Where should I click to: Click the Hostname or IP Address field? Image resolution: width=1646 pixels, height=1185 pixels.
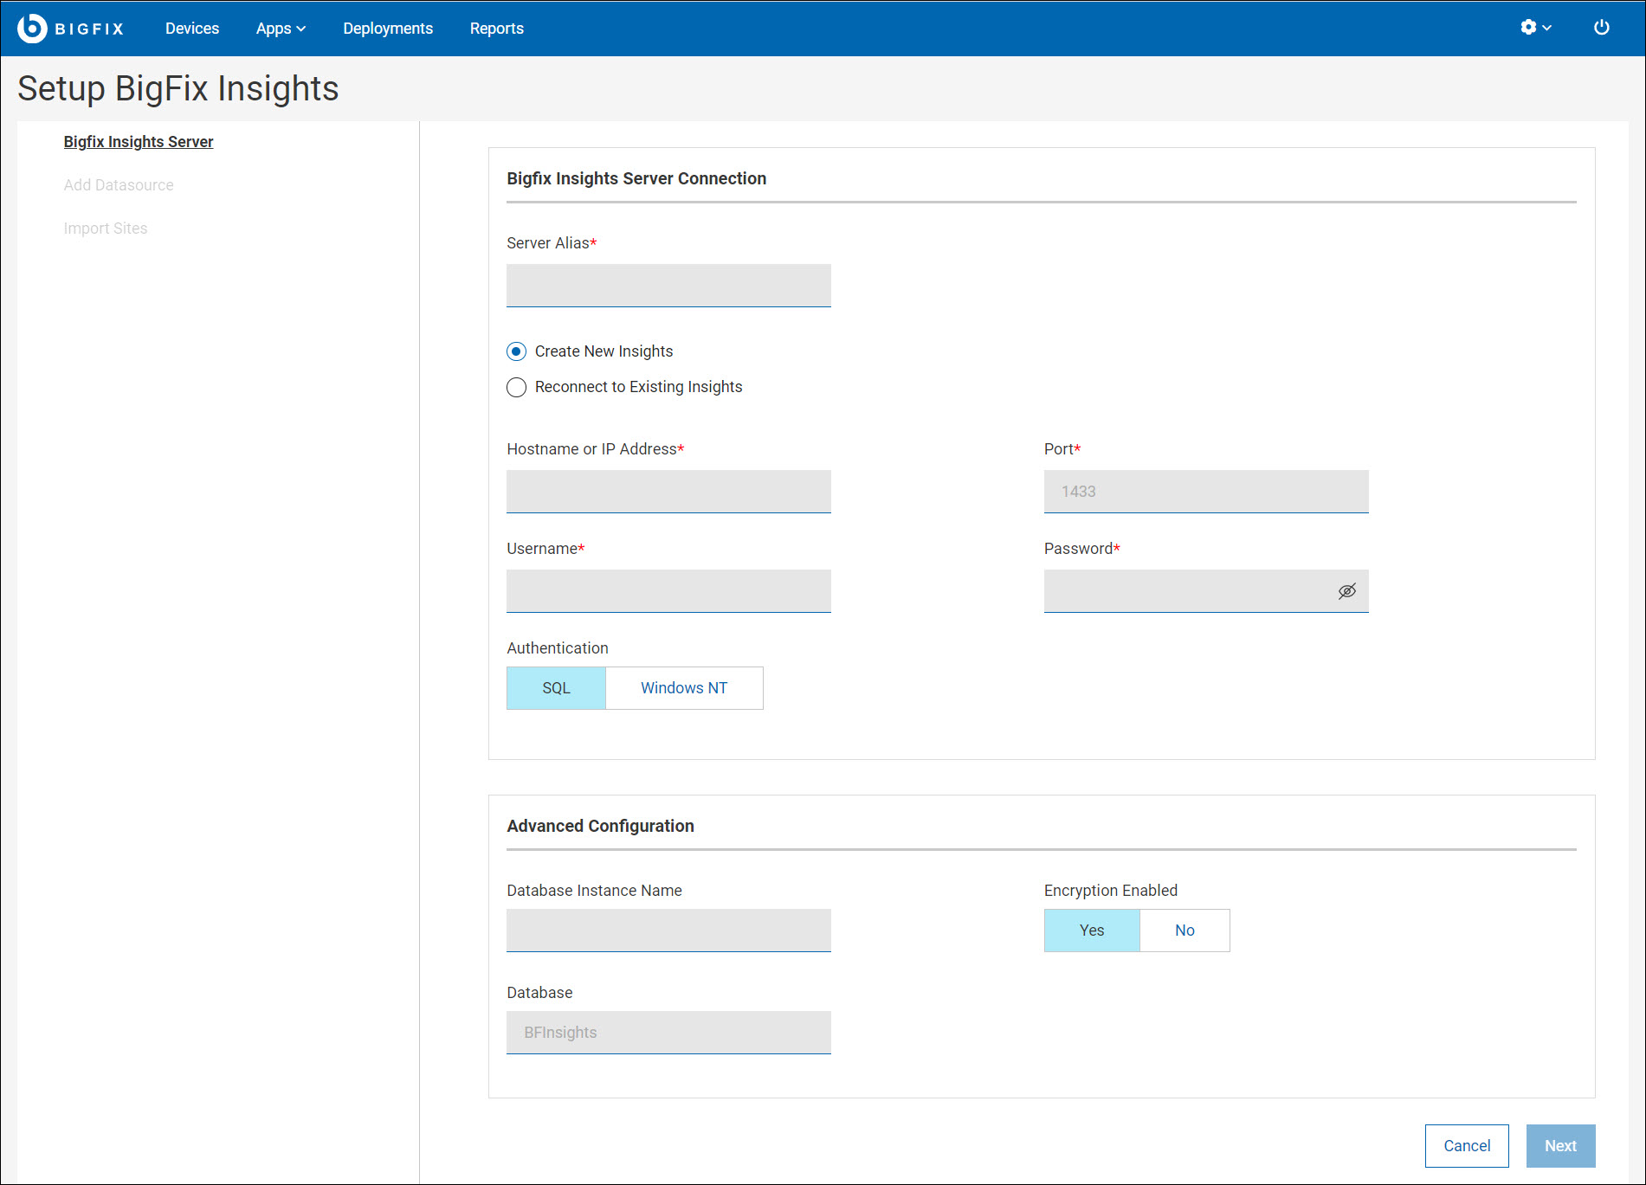point(668,492)
